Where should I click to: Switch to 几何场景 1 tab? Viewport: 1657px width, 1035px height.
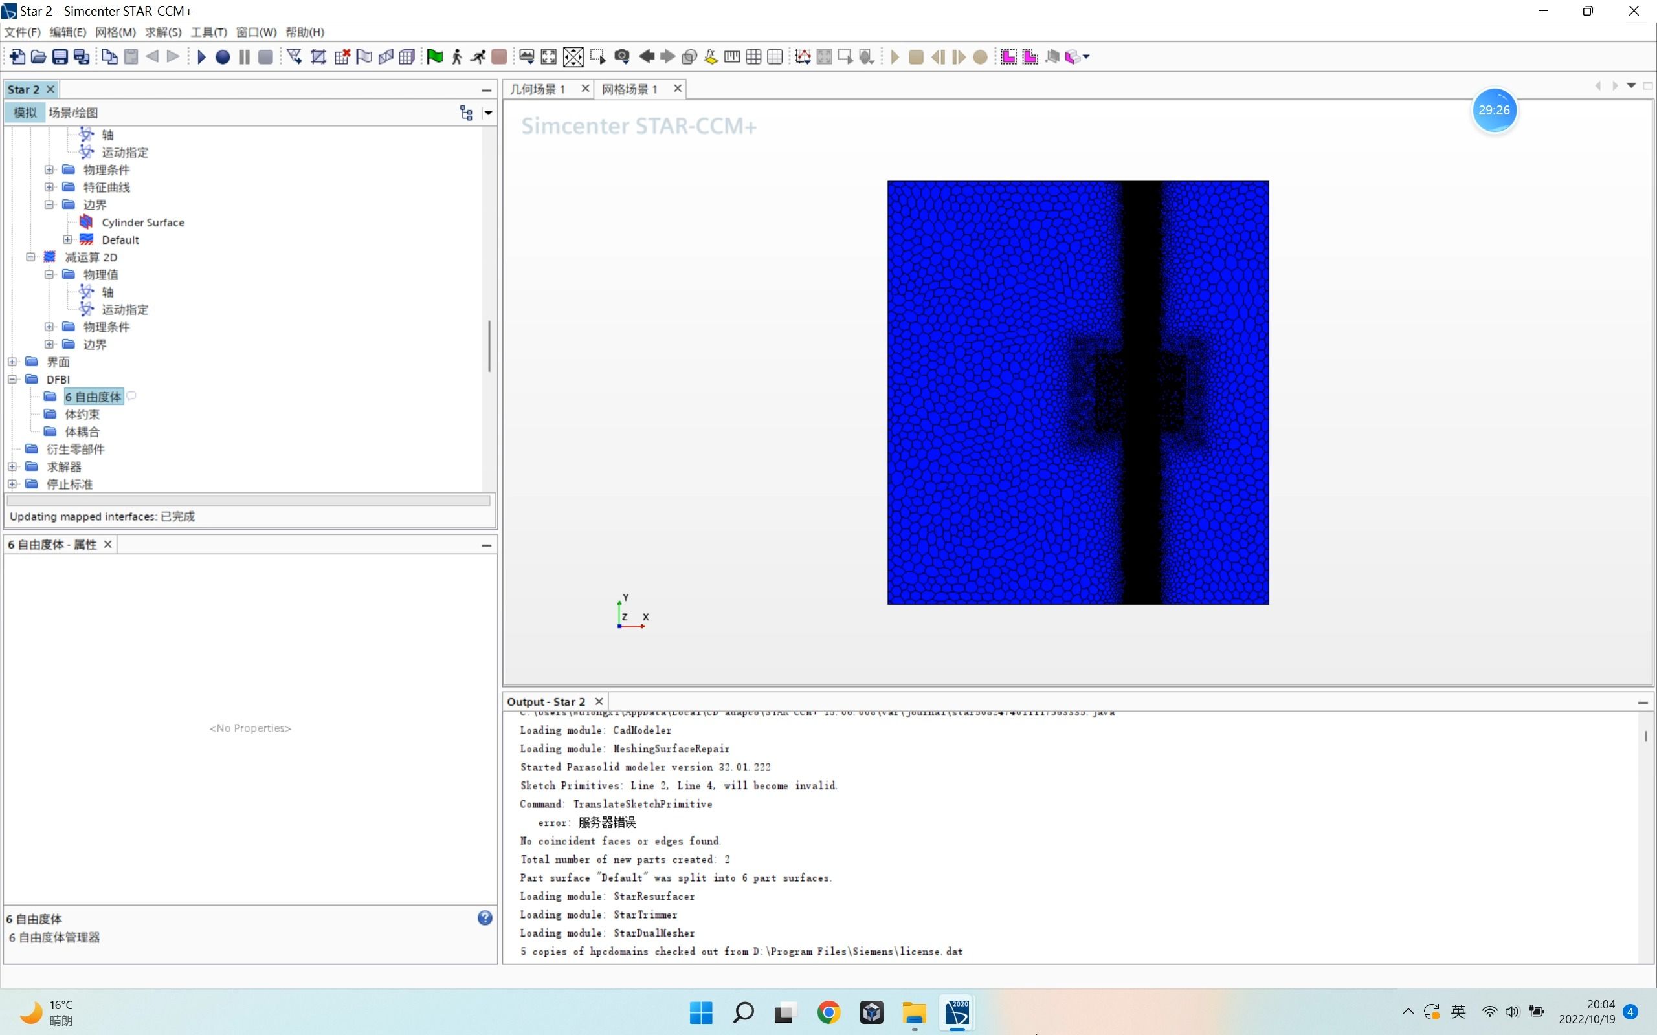[x=537, y=89]
